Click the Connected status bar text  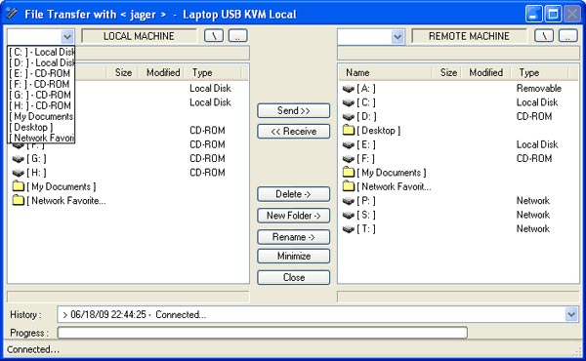coord(33,349)
